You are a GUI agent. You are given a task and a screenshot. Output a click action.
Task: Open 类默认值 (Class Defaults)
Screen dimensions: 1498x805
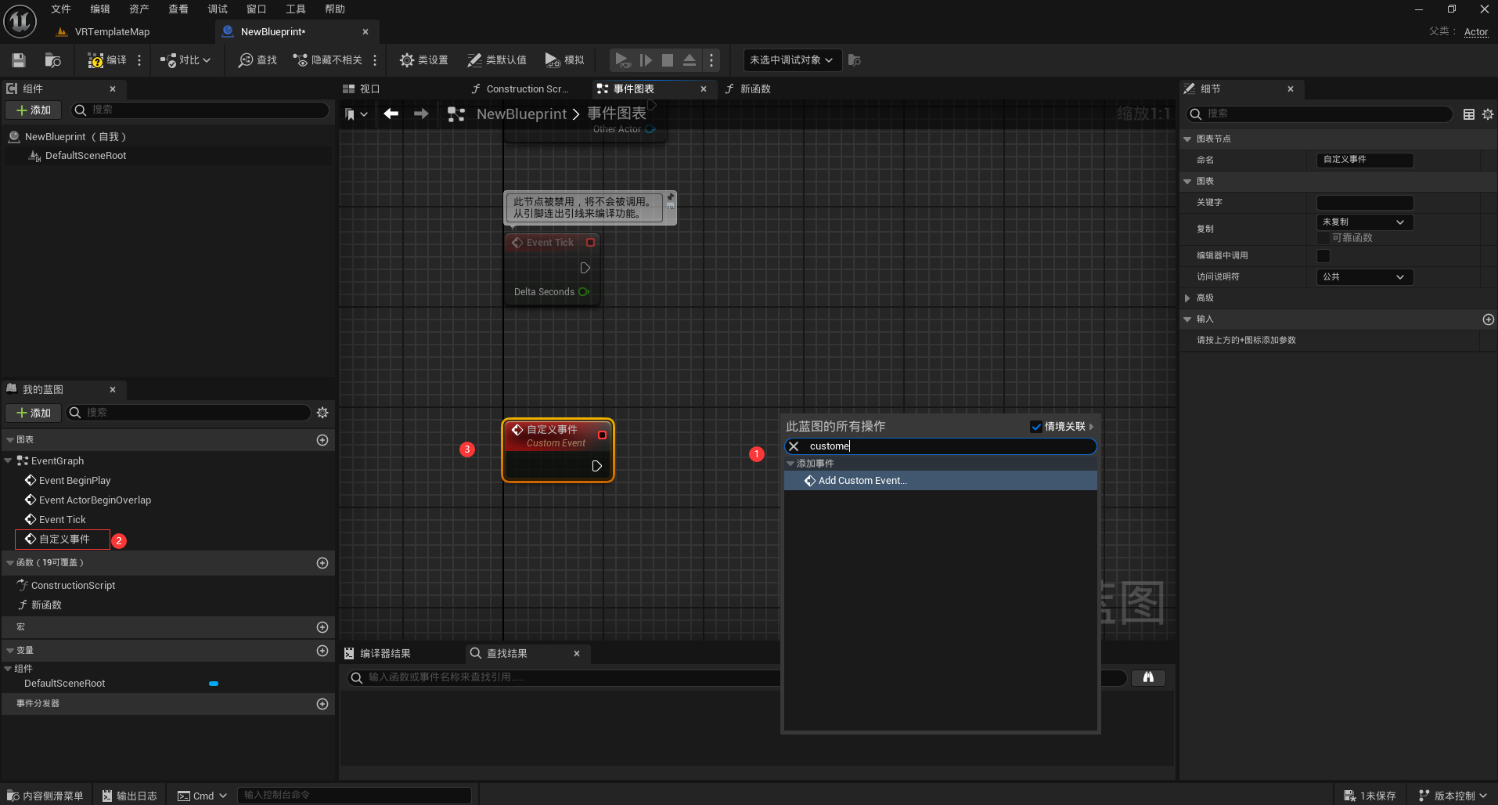pyautogui.click(x=496, y=60)
